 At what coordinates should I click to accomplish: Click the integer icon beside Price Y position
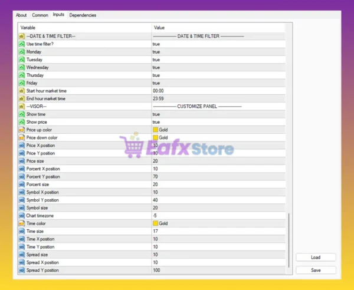[22, 153]
